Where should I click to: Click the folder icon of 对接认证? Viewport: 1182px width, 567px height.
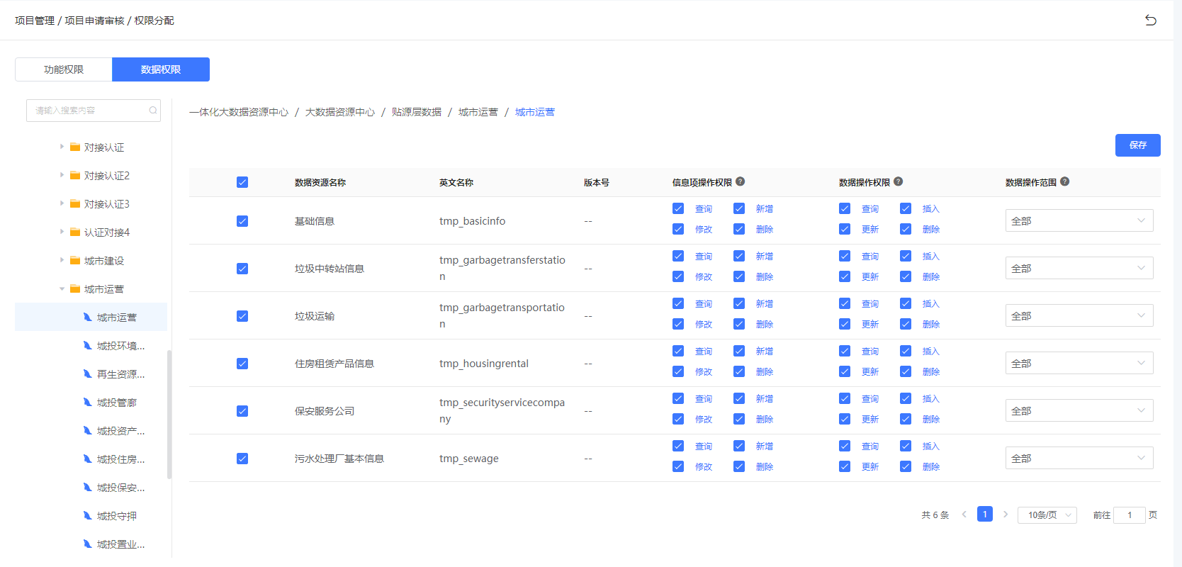pyautogui.click(x=75, y=147)
